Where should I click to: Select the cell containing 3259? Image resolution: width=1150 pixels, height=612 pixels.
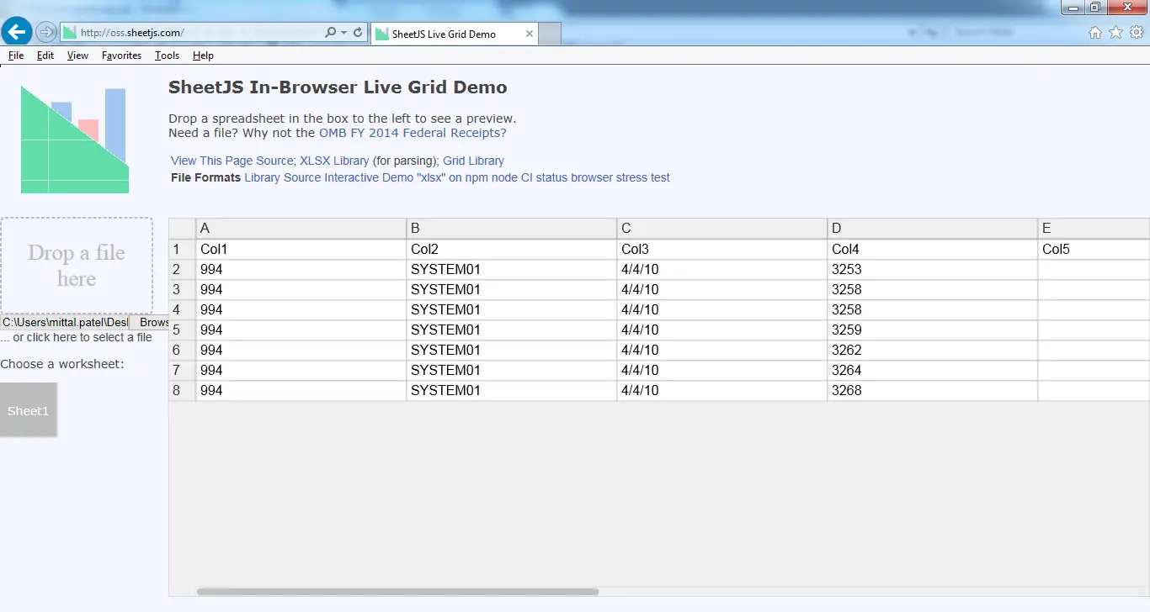[x=933, y=330]
